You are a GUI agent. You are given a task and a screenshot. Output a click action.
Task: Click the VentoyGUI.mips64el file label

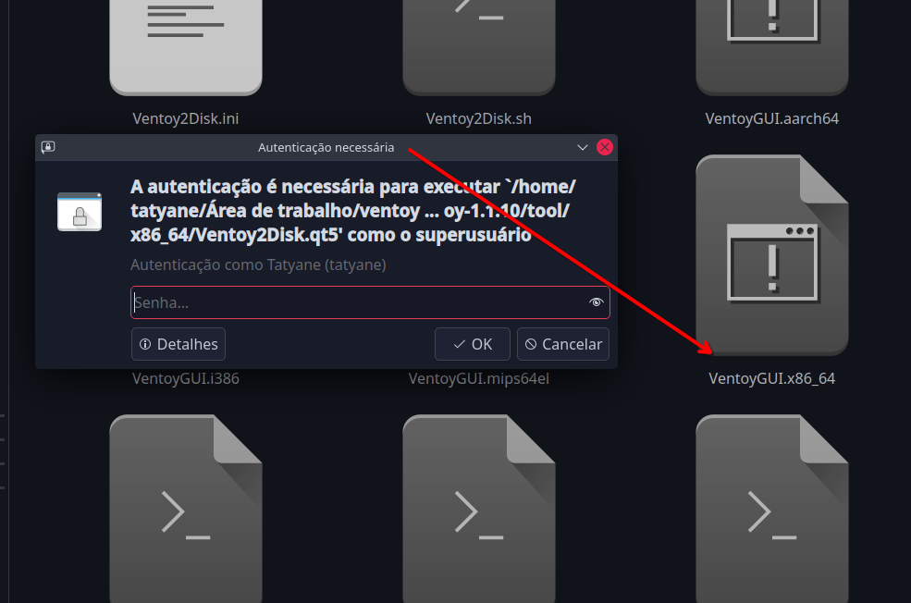tap(478, 378)
